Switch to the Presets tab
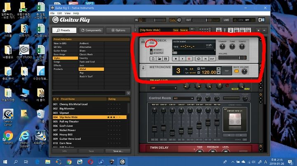Viewport: 297px width, 166px height. (64, 30)
